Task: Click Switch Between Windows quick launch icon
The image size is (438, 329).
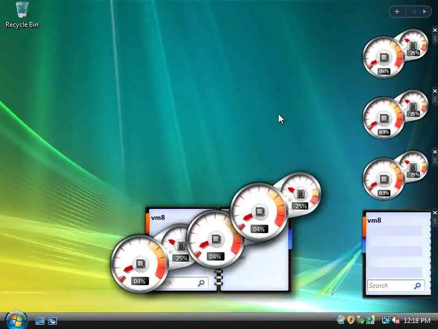Action: click(53, 321)
